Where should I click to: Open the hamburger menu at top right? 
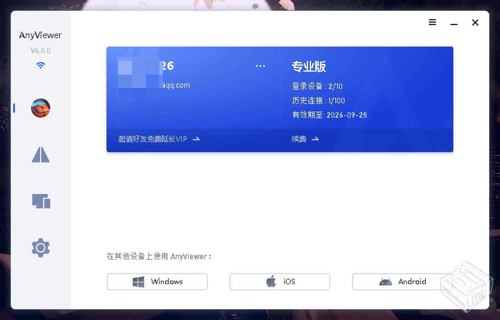[432, 22]
